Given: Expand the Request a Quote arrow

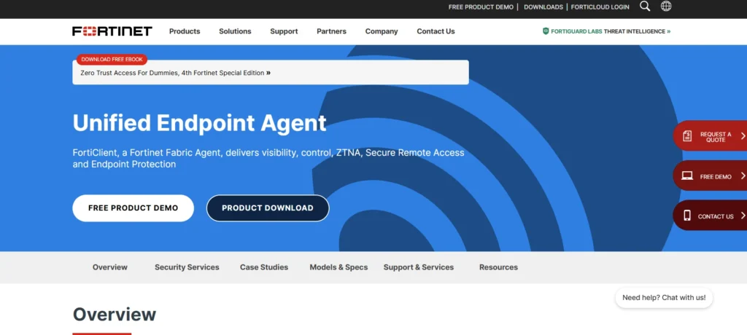Looking at the screenshot, I should pyautogui.click(x=743, y=136).
